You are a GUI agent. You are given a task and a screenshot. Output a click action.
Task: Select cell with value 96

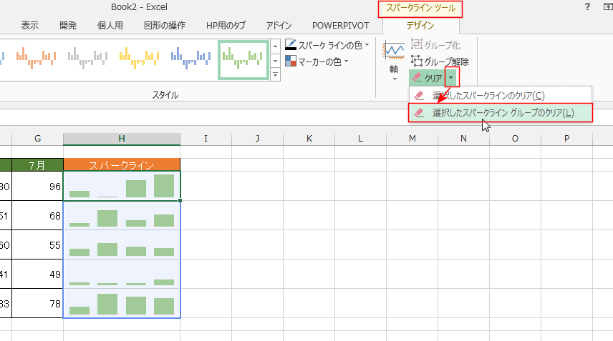click(37, 186)
